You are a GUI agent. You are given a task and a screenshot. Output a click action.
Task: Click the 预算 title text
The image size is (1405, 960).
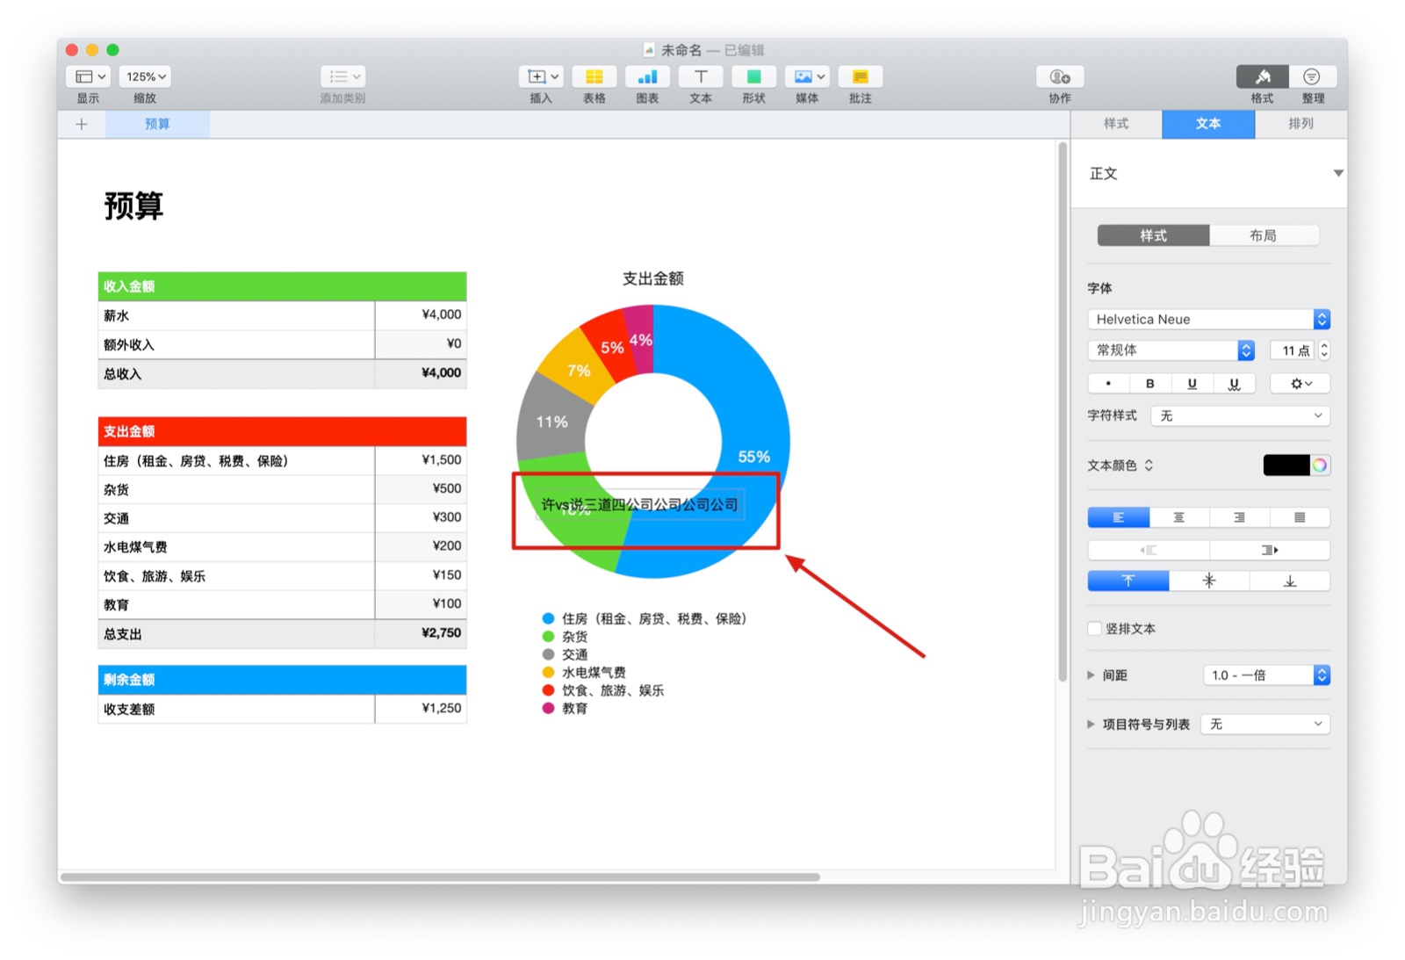133,206
